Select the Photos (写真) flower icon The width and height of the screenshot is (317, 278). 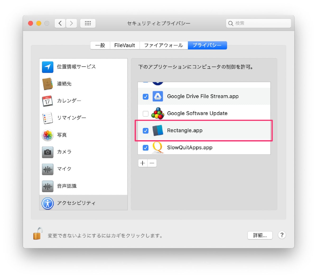[x=48, y=135]
